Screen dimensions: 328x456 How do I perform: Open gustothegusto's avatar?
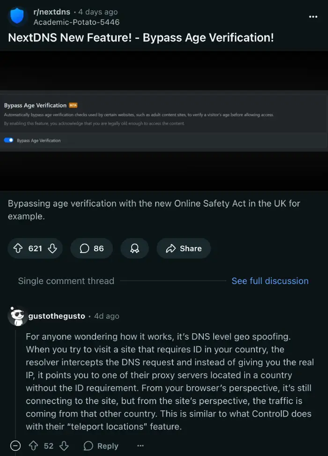point(17,316)
